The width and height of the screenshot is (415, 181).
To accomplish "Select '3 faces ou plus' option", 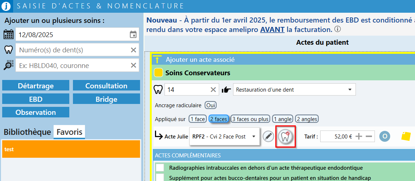I will [x=251, y=119].
